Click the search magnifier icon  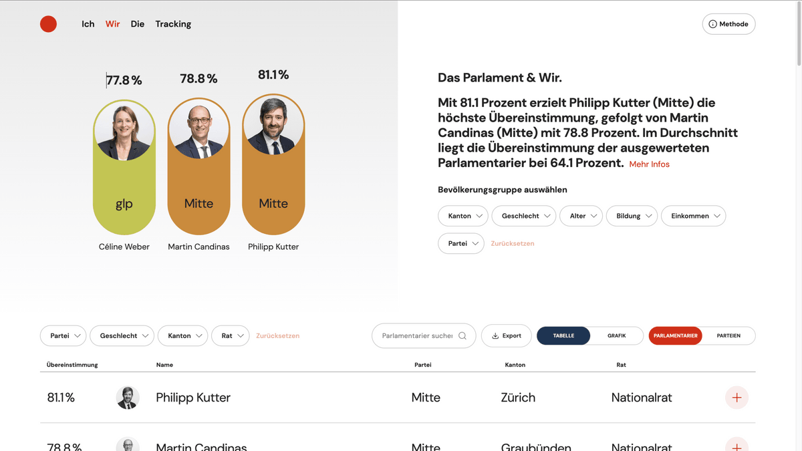tap(462, 336)
